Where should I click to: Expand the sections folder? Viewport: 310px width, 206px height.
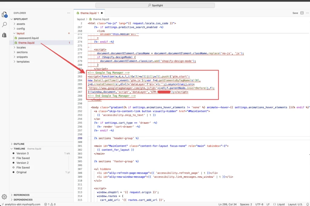coord(22,52)
